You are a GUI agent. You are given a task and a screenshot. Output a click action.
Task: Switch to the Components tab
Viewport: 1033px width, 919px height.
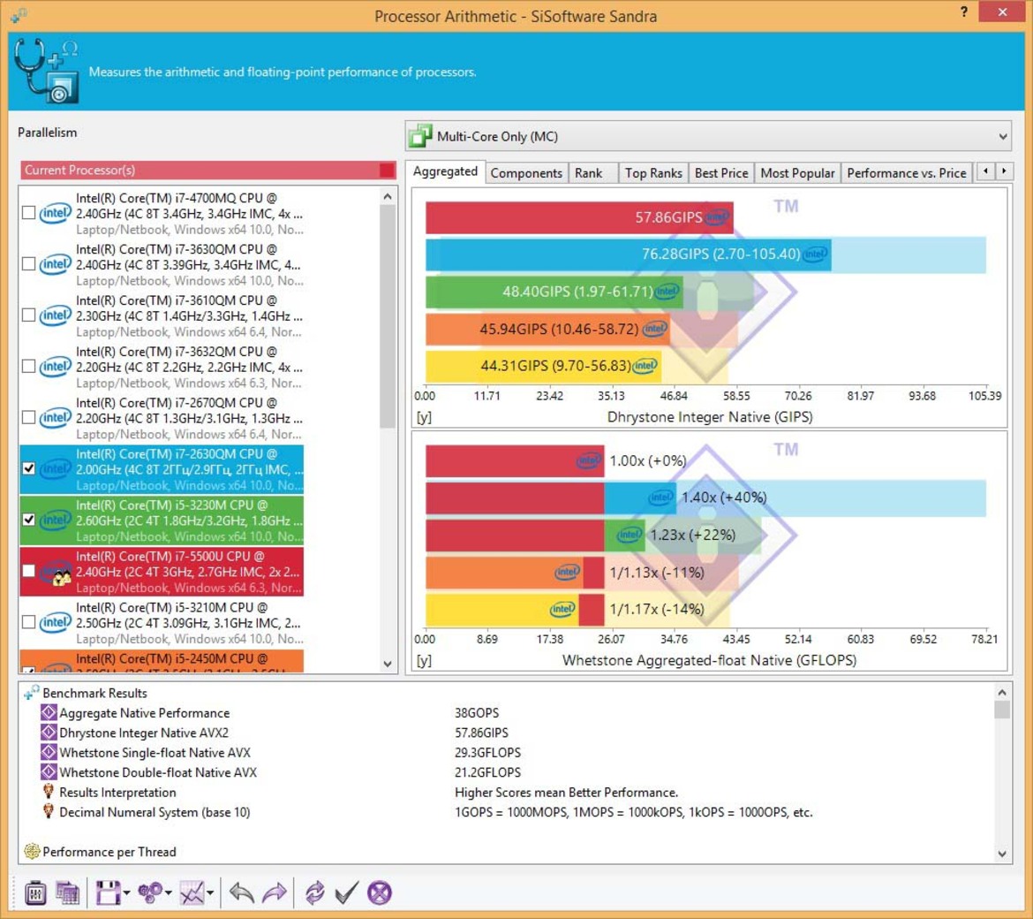[525, 173]
